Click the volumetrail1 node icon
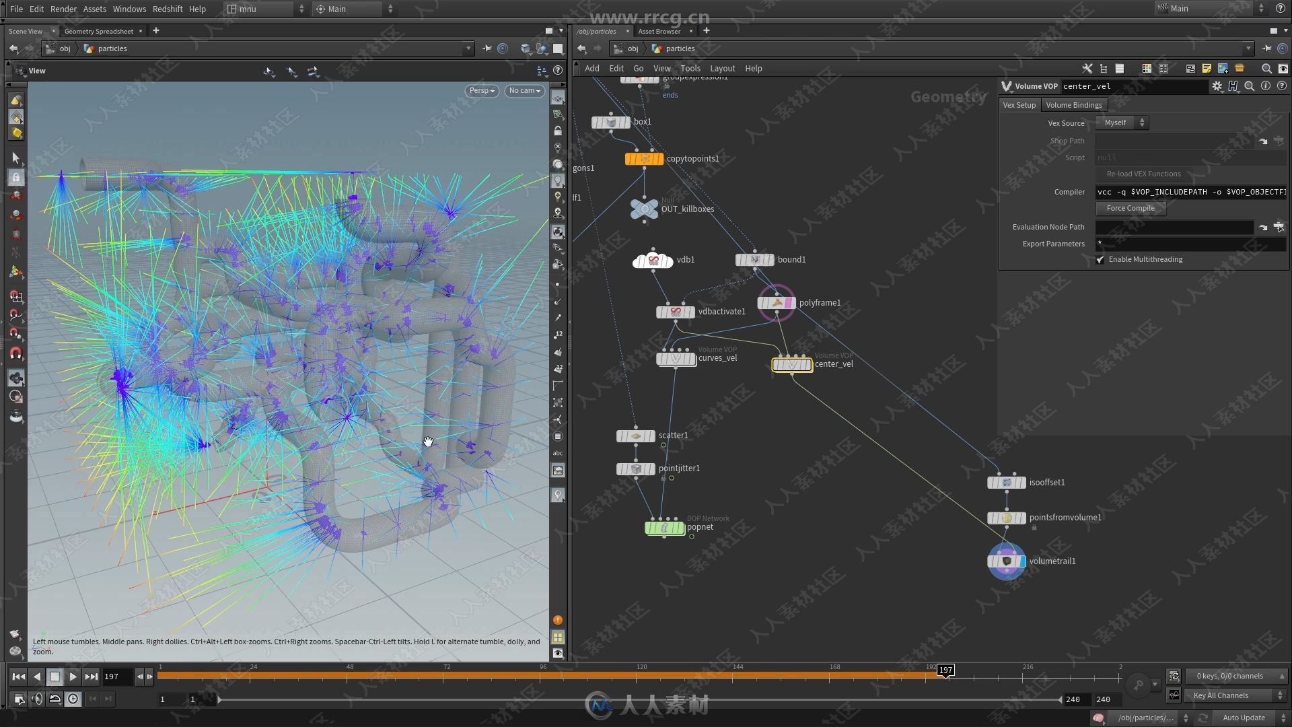Image resolution: width=1292 pixels, height=727 pixels. click(x=1005, y=560)
